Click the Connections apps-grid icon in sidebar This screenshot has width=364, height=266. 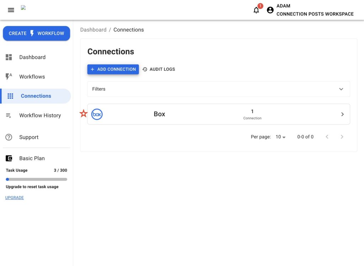[10, 96]
